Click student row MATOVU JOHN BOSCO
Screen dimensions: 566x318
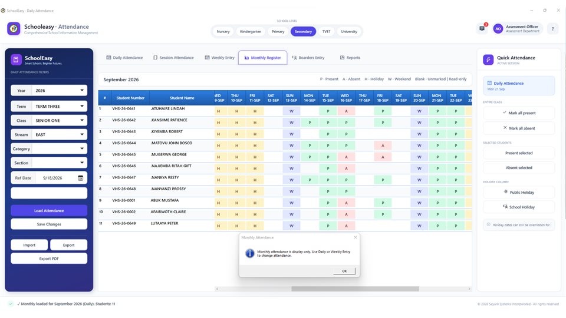285,145
